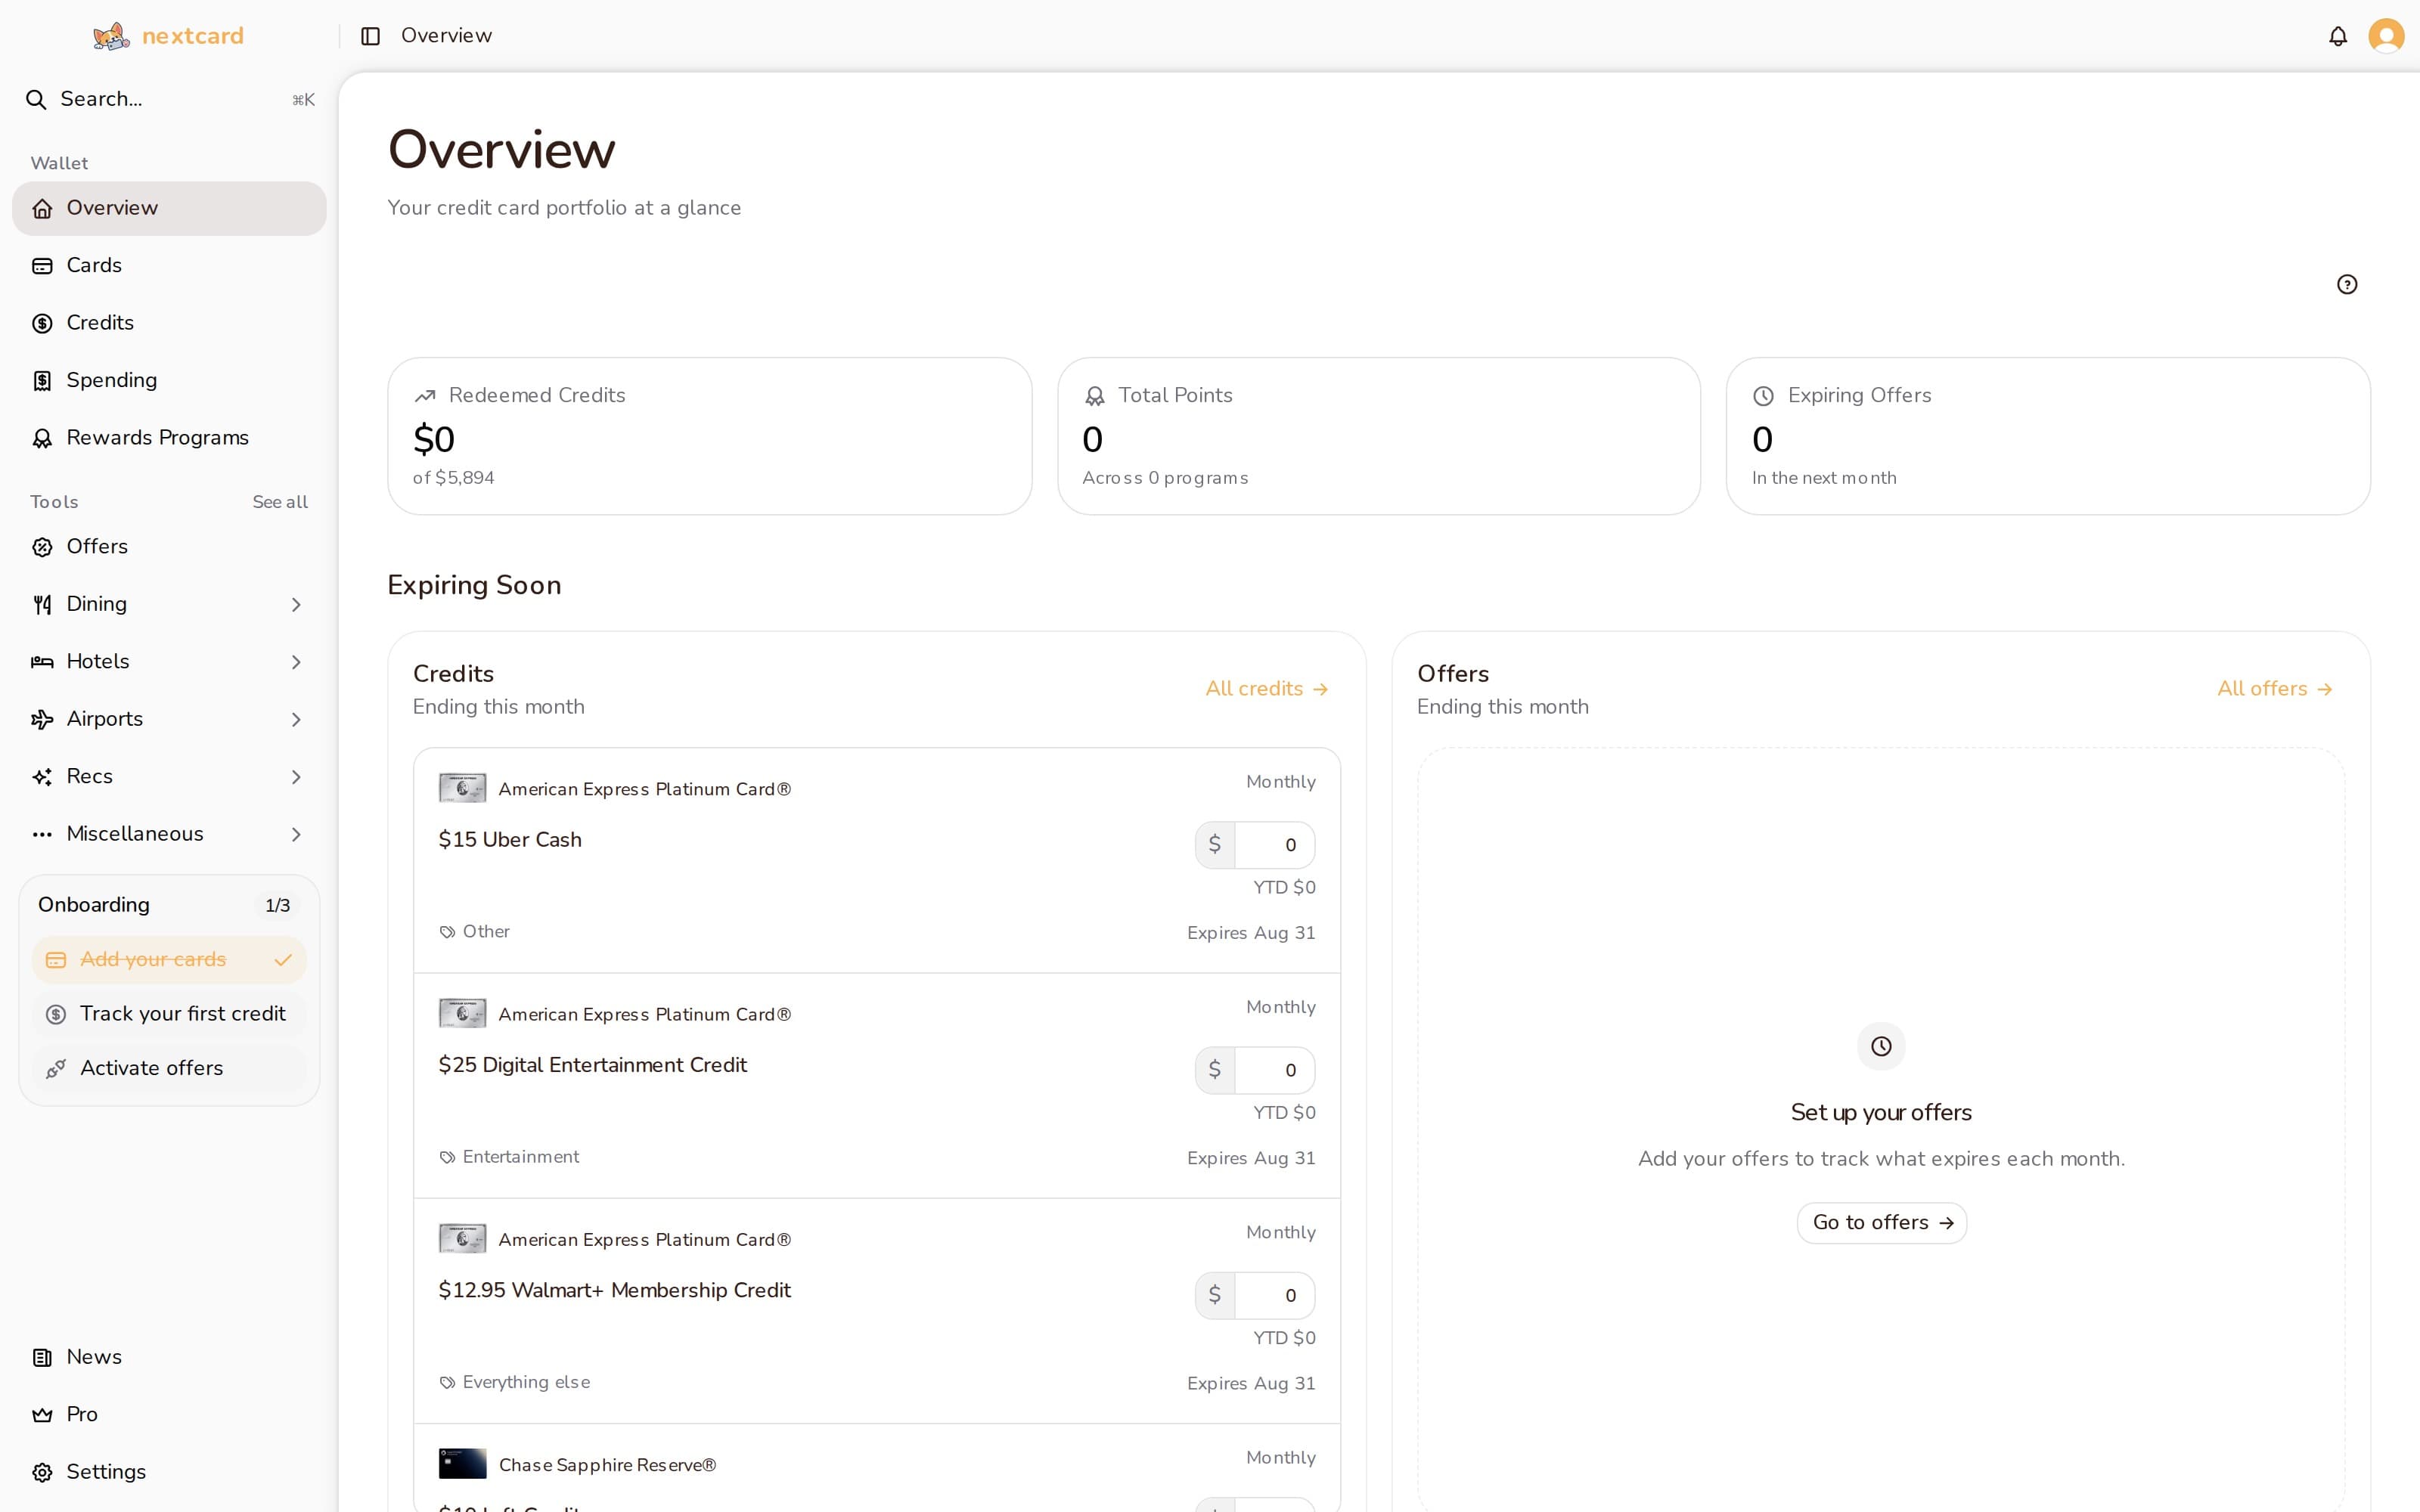Click the News newspaper icon
This screenshot has height=1512, width=2420.
[x=42, y=1357]
